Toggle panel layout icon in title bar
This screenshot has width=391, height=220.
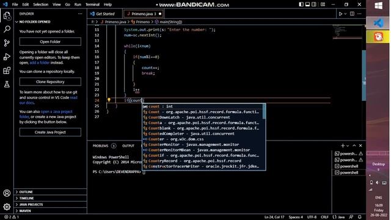click(x=307, y=4)
